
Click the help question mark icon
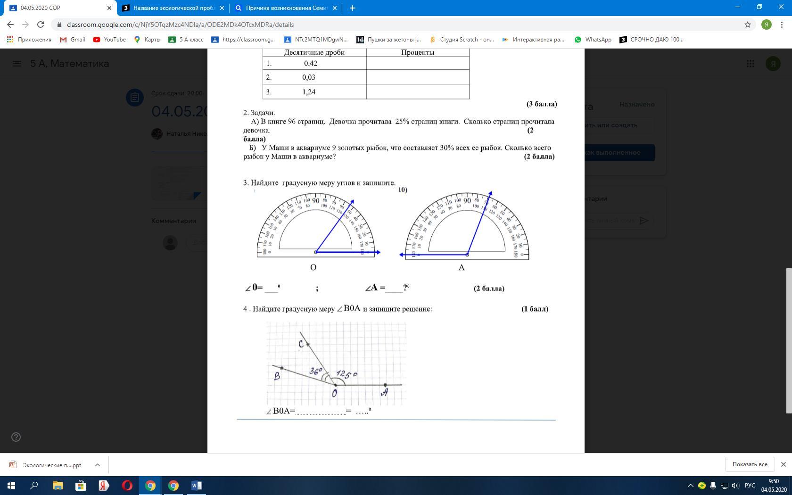tap(16, 437)
